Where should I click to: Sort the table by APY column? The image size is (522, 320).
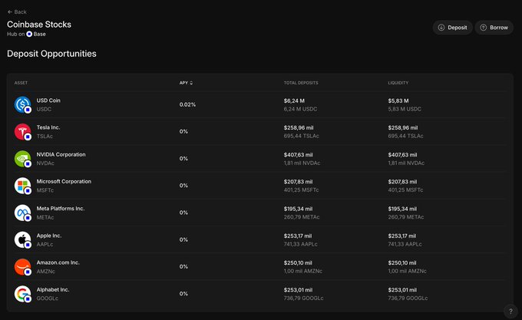[x=186, y=83]
